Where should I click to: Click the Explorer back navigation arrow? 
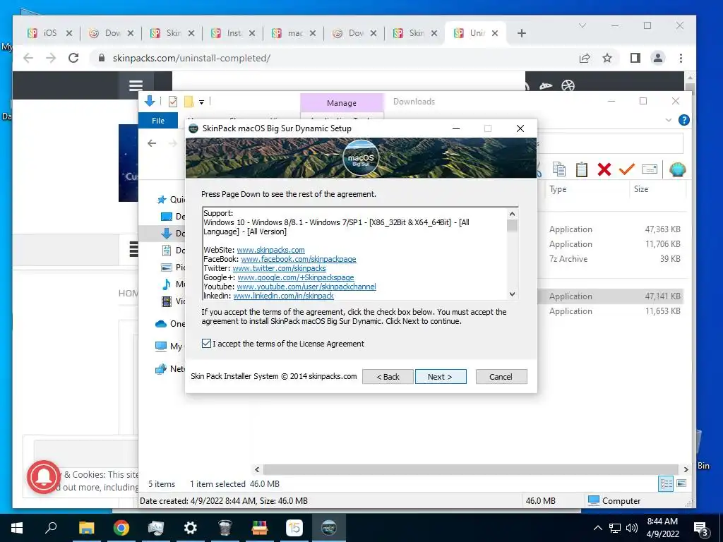(152, 143)
